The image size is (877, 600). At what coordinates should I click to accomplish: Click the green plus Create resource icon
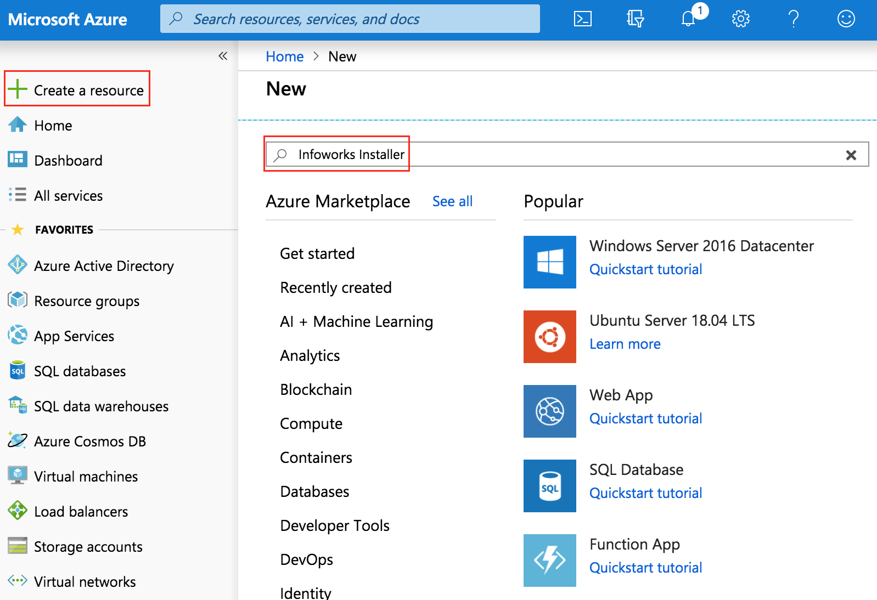click(18, 89)
